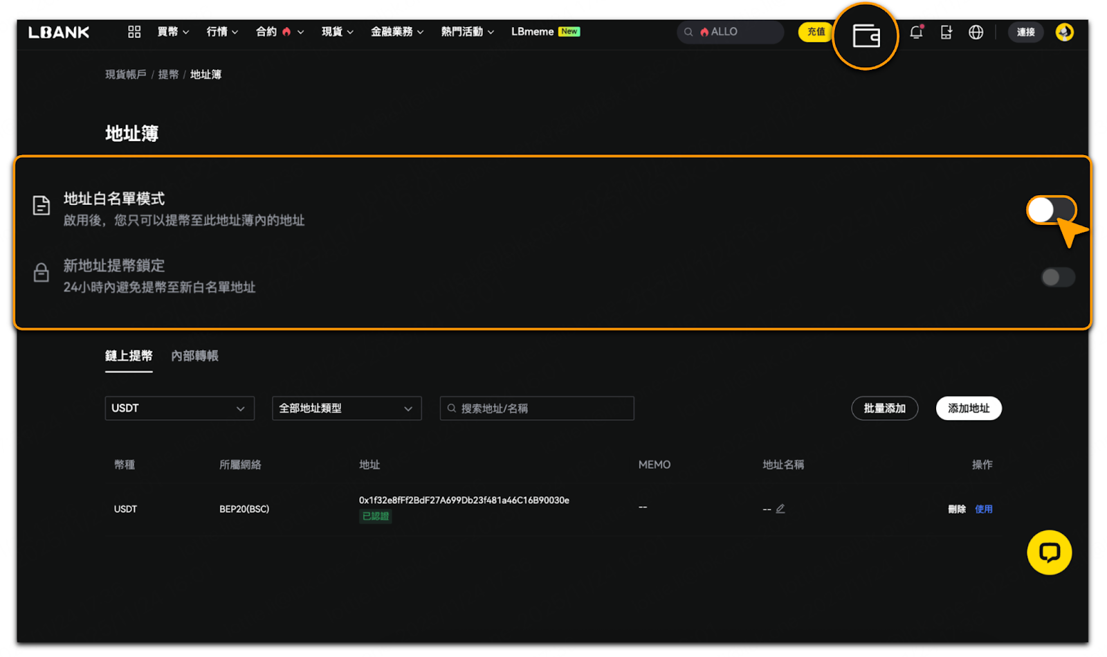Open the live chat support bubble
1107x657 pixels.
coord(1049,552)
